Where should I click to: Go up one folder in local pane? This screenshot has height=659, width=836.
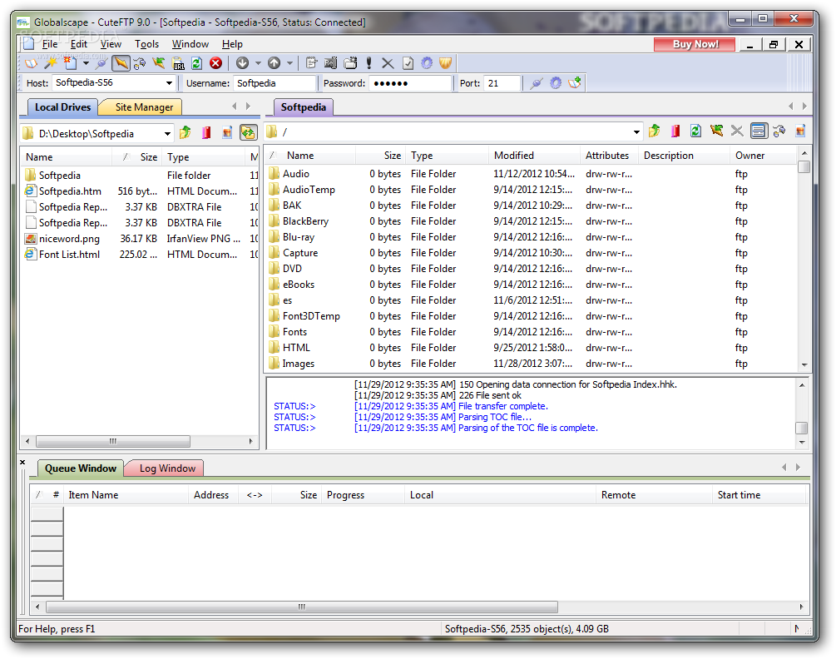(185, 132)
